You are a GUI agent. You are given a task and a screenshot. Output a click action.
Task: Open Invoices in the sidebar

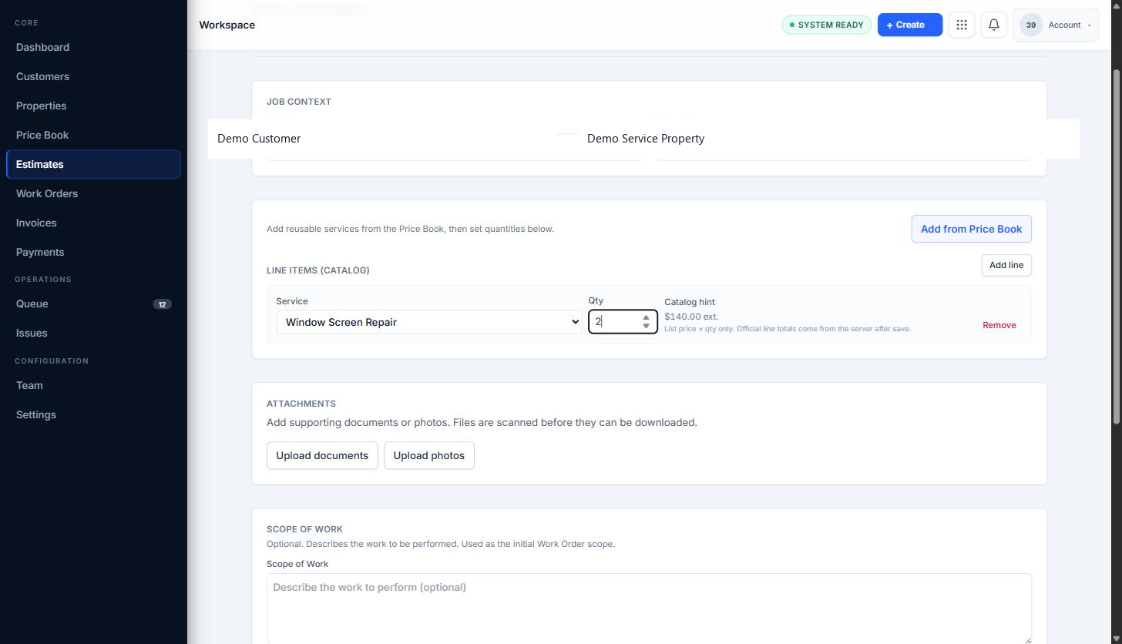(93, 223)
